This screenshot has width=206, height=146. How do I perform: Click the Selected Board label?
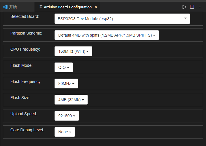[25, 16]
